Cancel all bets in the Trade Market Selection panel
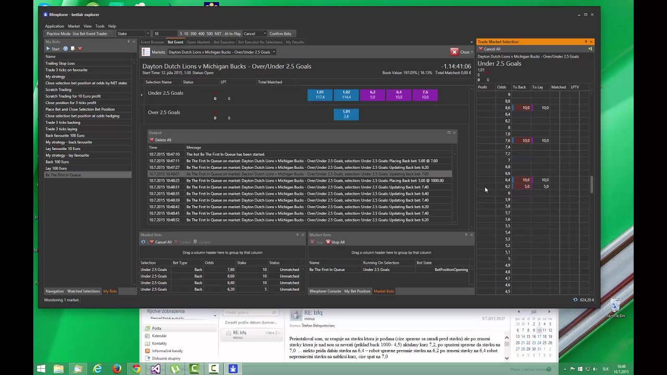This screenshot has height=375, width=667. pos(489,49)
